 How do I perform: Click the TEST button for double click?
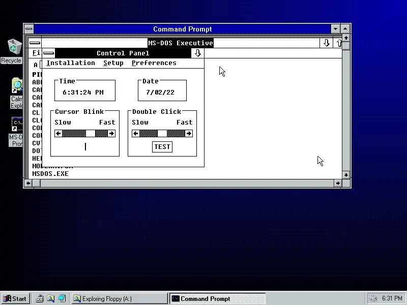[162, 147]
